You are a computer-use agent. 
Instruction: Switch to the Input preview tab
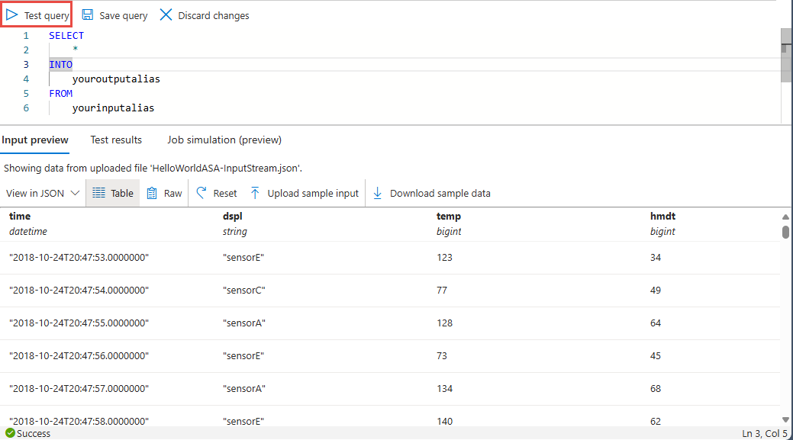(35, 140)
